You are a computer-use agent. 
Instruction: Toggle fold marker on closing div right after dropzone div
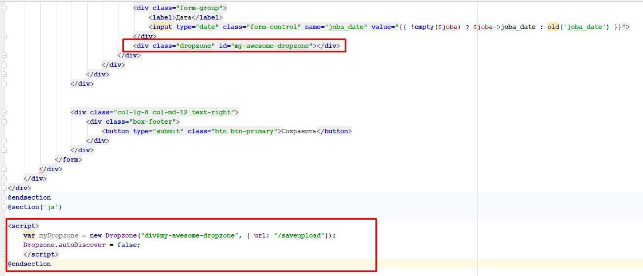(4, 55)
